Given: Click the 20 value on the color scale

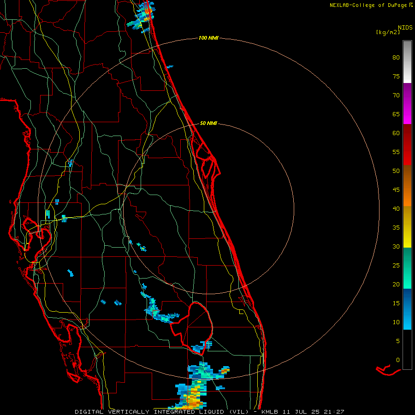Looking at the screenshot, I should pos(396,284).
